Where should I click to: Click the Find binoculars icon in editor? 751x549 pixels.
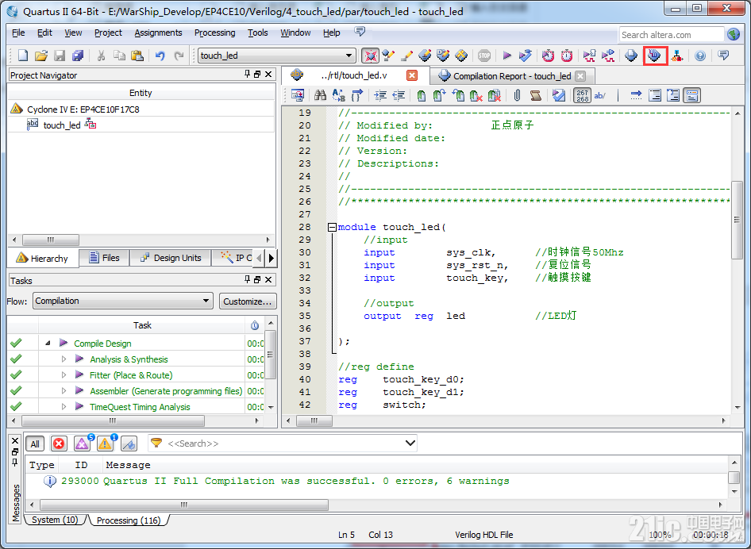pyautogui.click(x=320, y=95)
